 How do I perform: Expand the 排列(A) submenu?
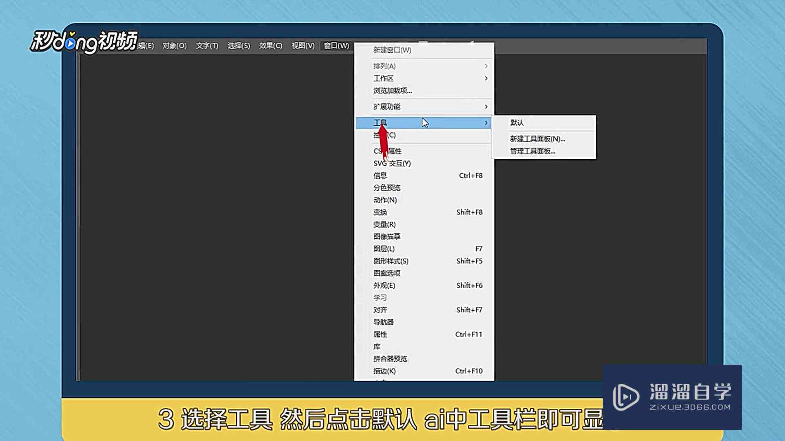tap(424, 66)
